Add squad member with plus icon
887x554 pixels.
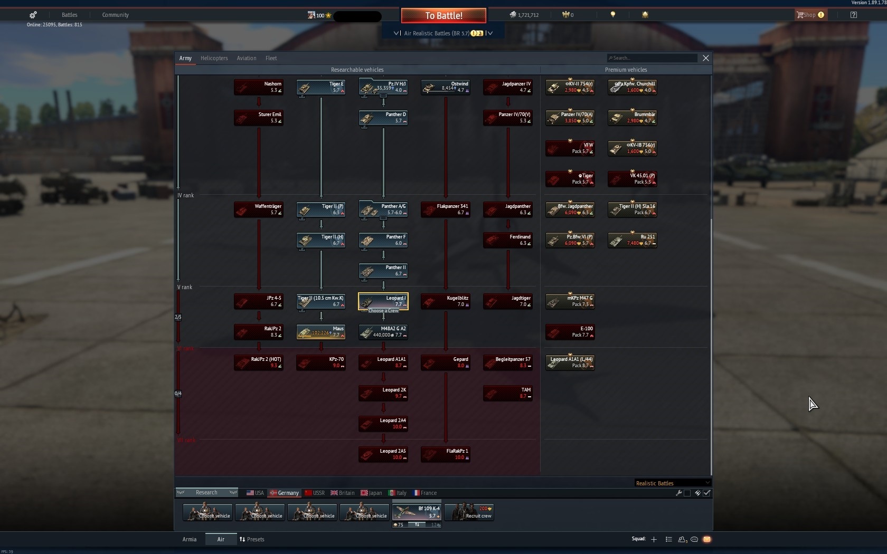click(x=654, y=539)
